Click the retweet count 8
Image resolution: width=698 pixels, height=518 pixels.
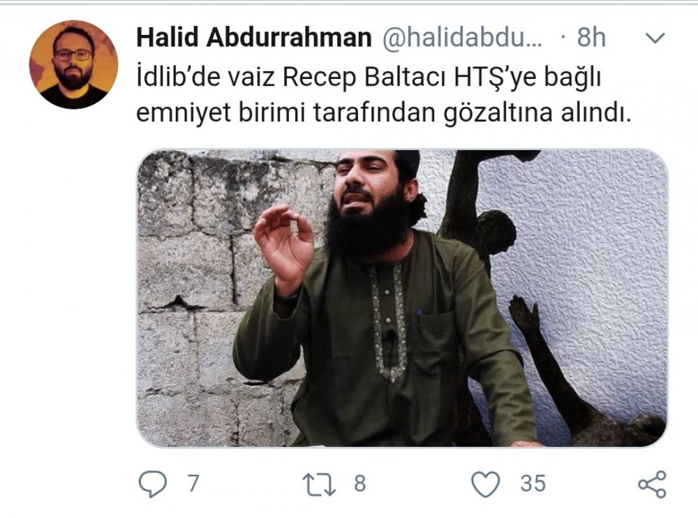pyautogui.click(x=359, y=484)
